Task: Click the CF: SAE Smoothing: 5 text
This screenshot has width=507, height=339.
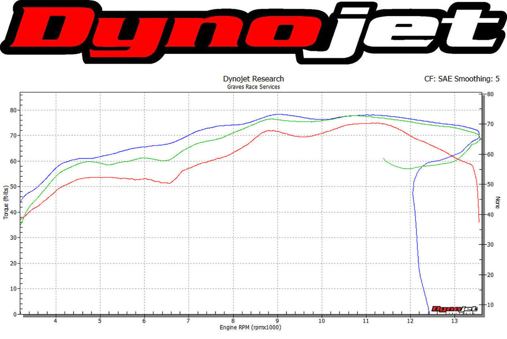Action: coord(462,78)
